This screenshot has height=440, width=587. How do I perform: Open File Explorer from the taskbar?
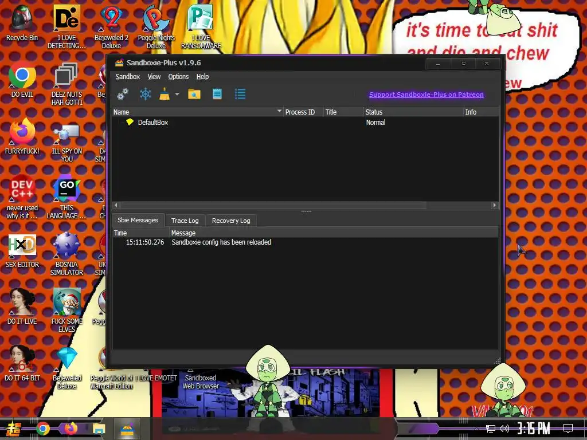click(99, 429)
